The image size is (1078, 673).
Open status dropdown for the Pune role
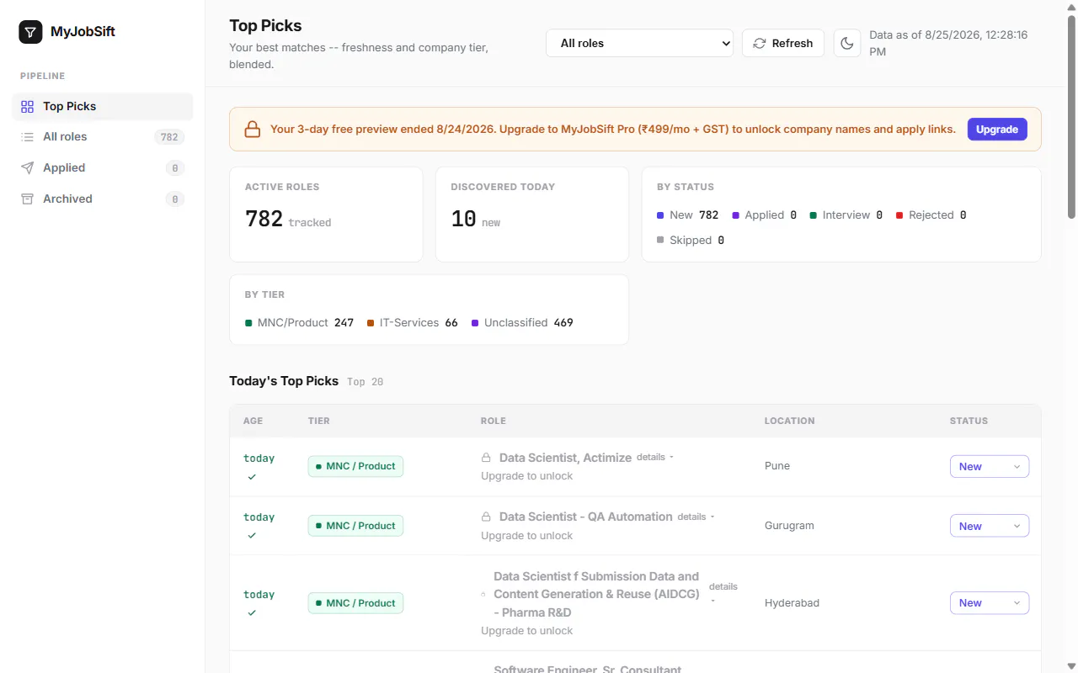(x=990, y=466)
